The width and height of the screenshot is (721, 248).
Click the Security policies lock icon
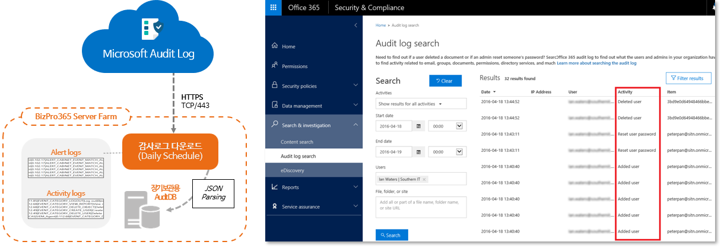coord(274,85)
